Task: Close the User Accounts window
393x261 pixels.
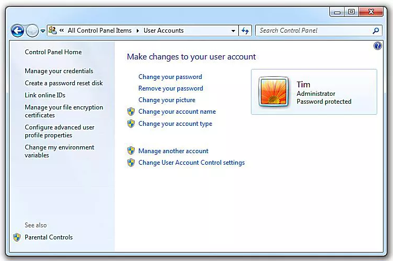Action: pyautogui.click(x=371, y=12)
